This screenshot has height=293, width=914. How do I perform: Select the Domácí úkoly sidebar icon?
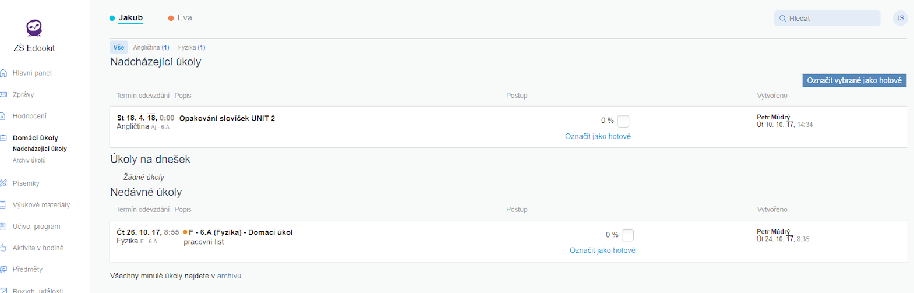[3, 138]
